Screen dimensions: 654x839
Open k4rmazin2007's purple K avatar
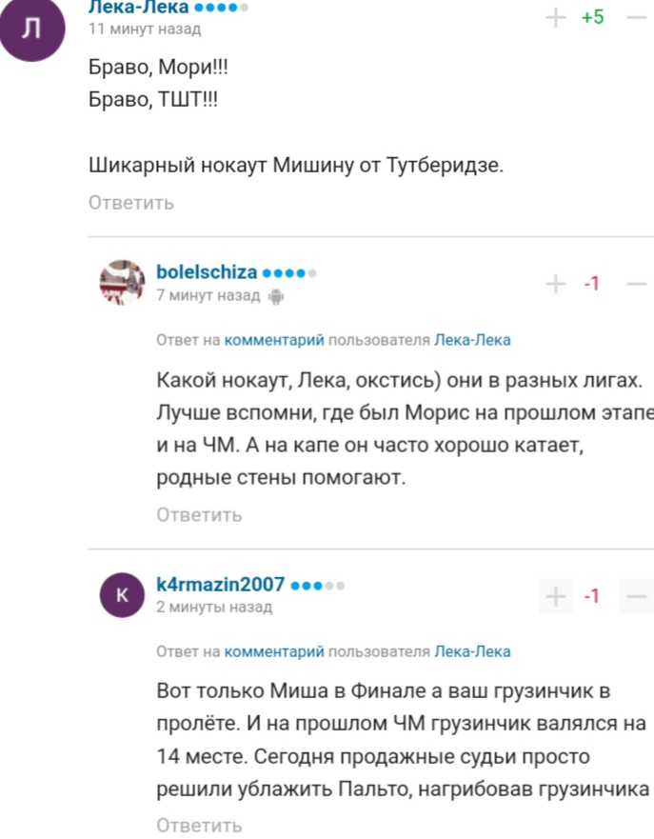click(x=123, y=594)
